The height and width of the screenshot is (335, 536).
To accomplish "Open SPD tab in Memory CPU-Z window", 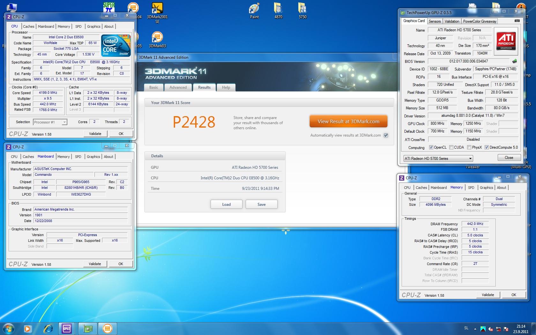I will 471,188.
